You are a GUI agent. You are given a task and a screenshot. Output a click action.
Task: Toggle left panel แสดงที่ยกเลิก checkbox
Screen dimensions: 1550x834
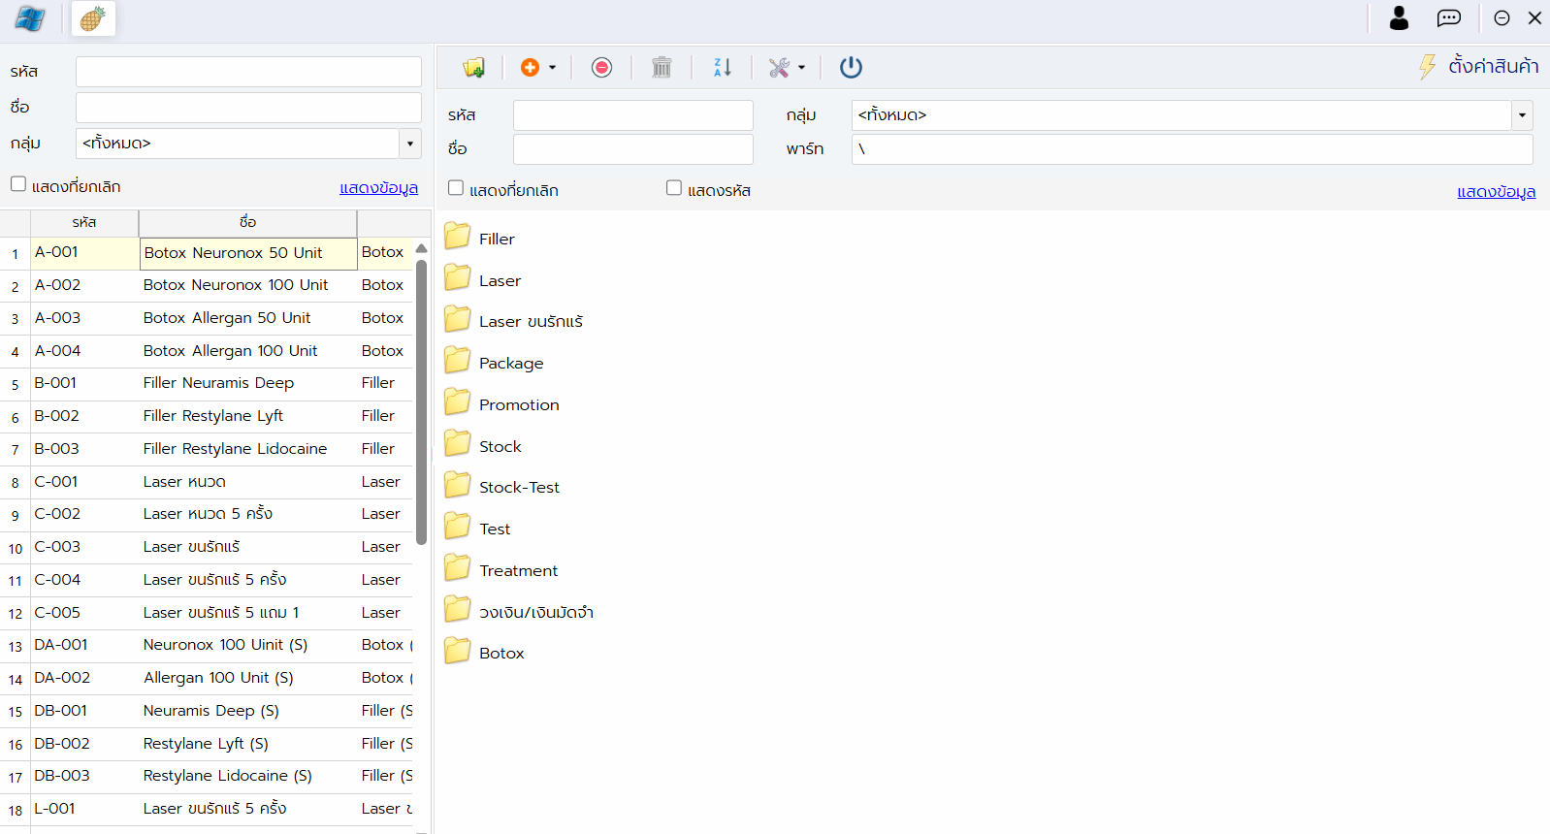(x=18, y=184)
